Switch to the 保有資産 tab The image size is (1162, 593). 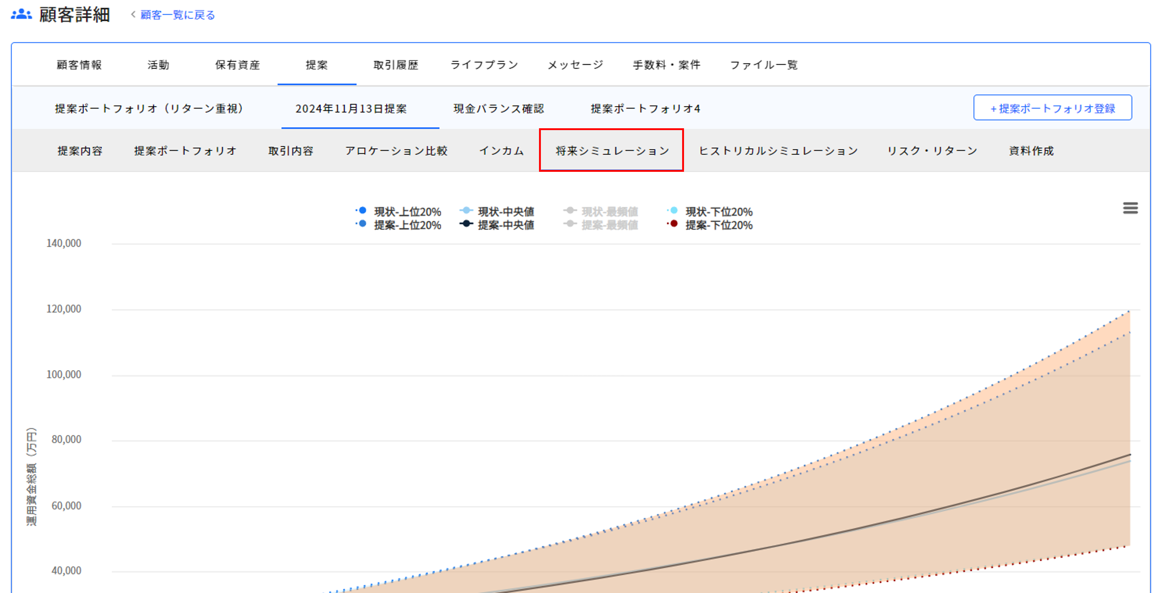pos(237,65)
